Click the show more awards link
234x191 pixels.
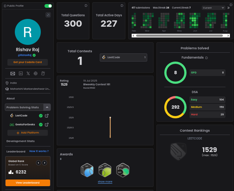105,182
